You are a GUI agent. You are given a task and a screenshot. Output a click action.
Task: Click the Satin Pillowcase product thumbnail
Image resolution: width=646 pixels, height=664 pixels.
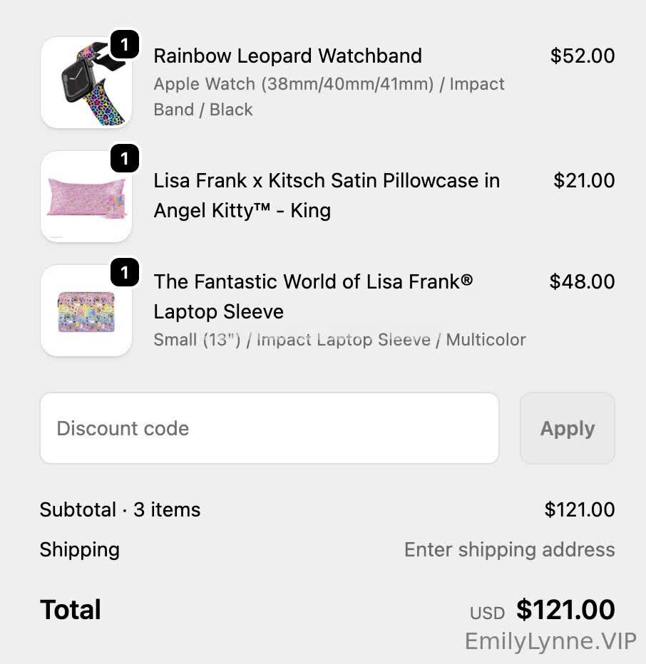coord(86,197)
